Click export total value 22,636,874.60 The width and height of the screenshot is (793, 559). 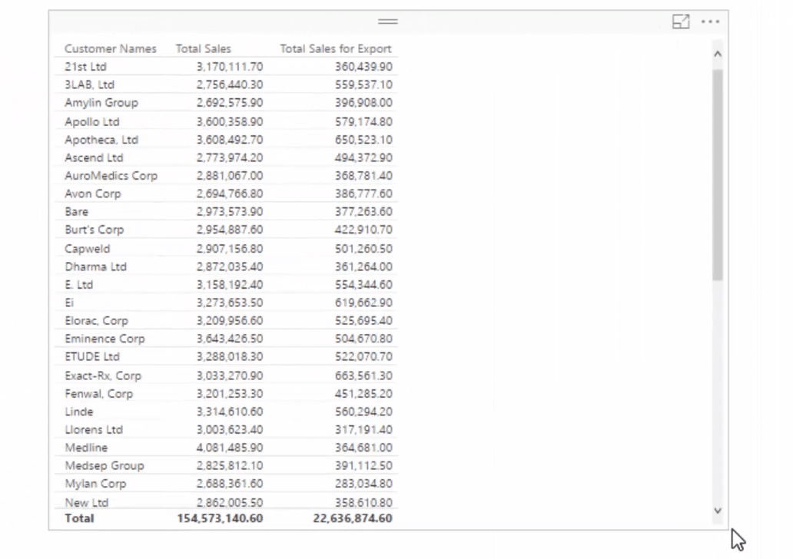pyautogui.click(x=353, y=518)
